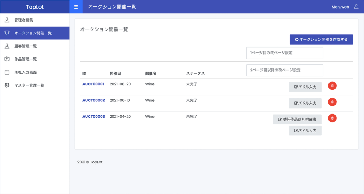Screen dimensions: 364x194
Task: Click the Maruweb username in header
Action: point(340,7)
